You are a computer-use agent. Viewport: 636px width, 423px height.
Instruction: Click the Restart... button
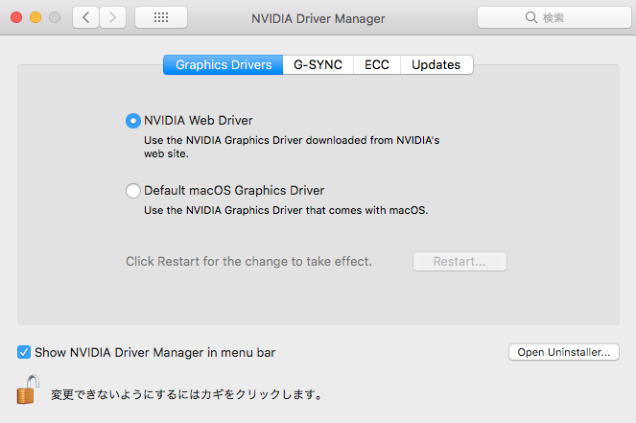[459, 262]
